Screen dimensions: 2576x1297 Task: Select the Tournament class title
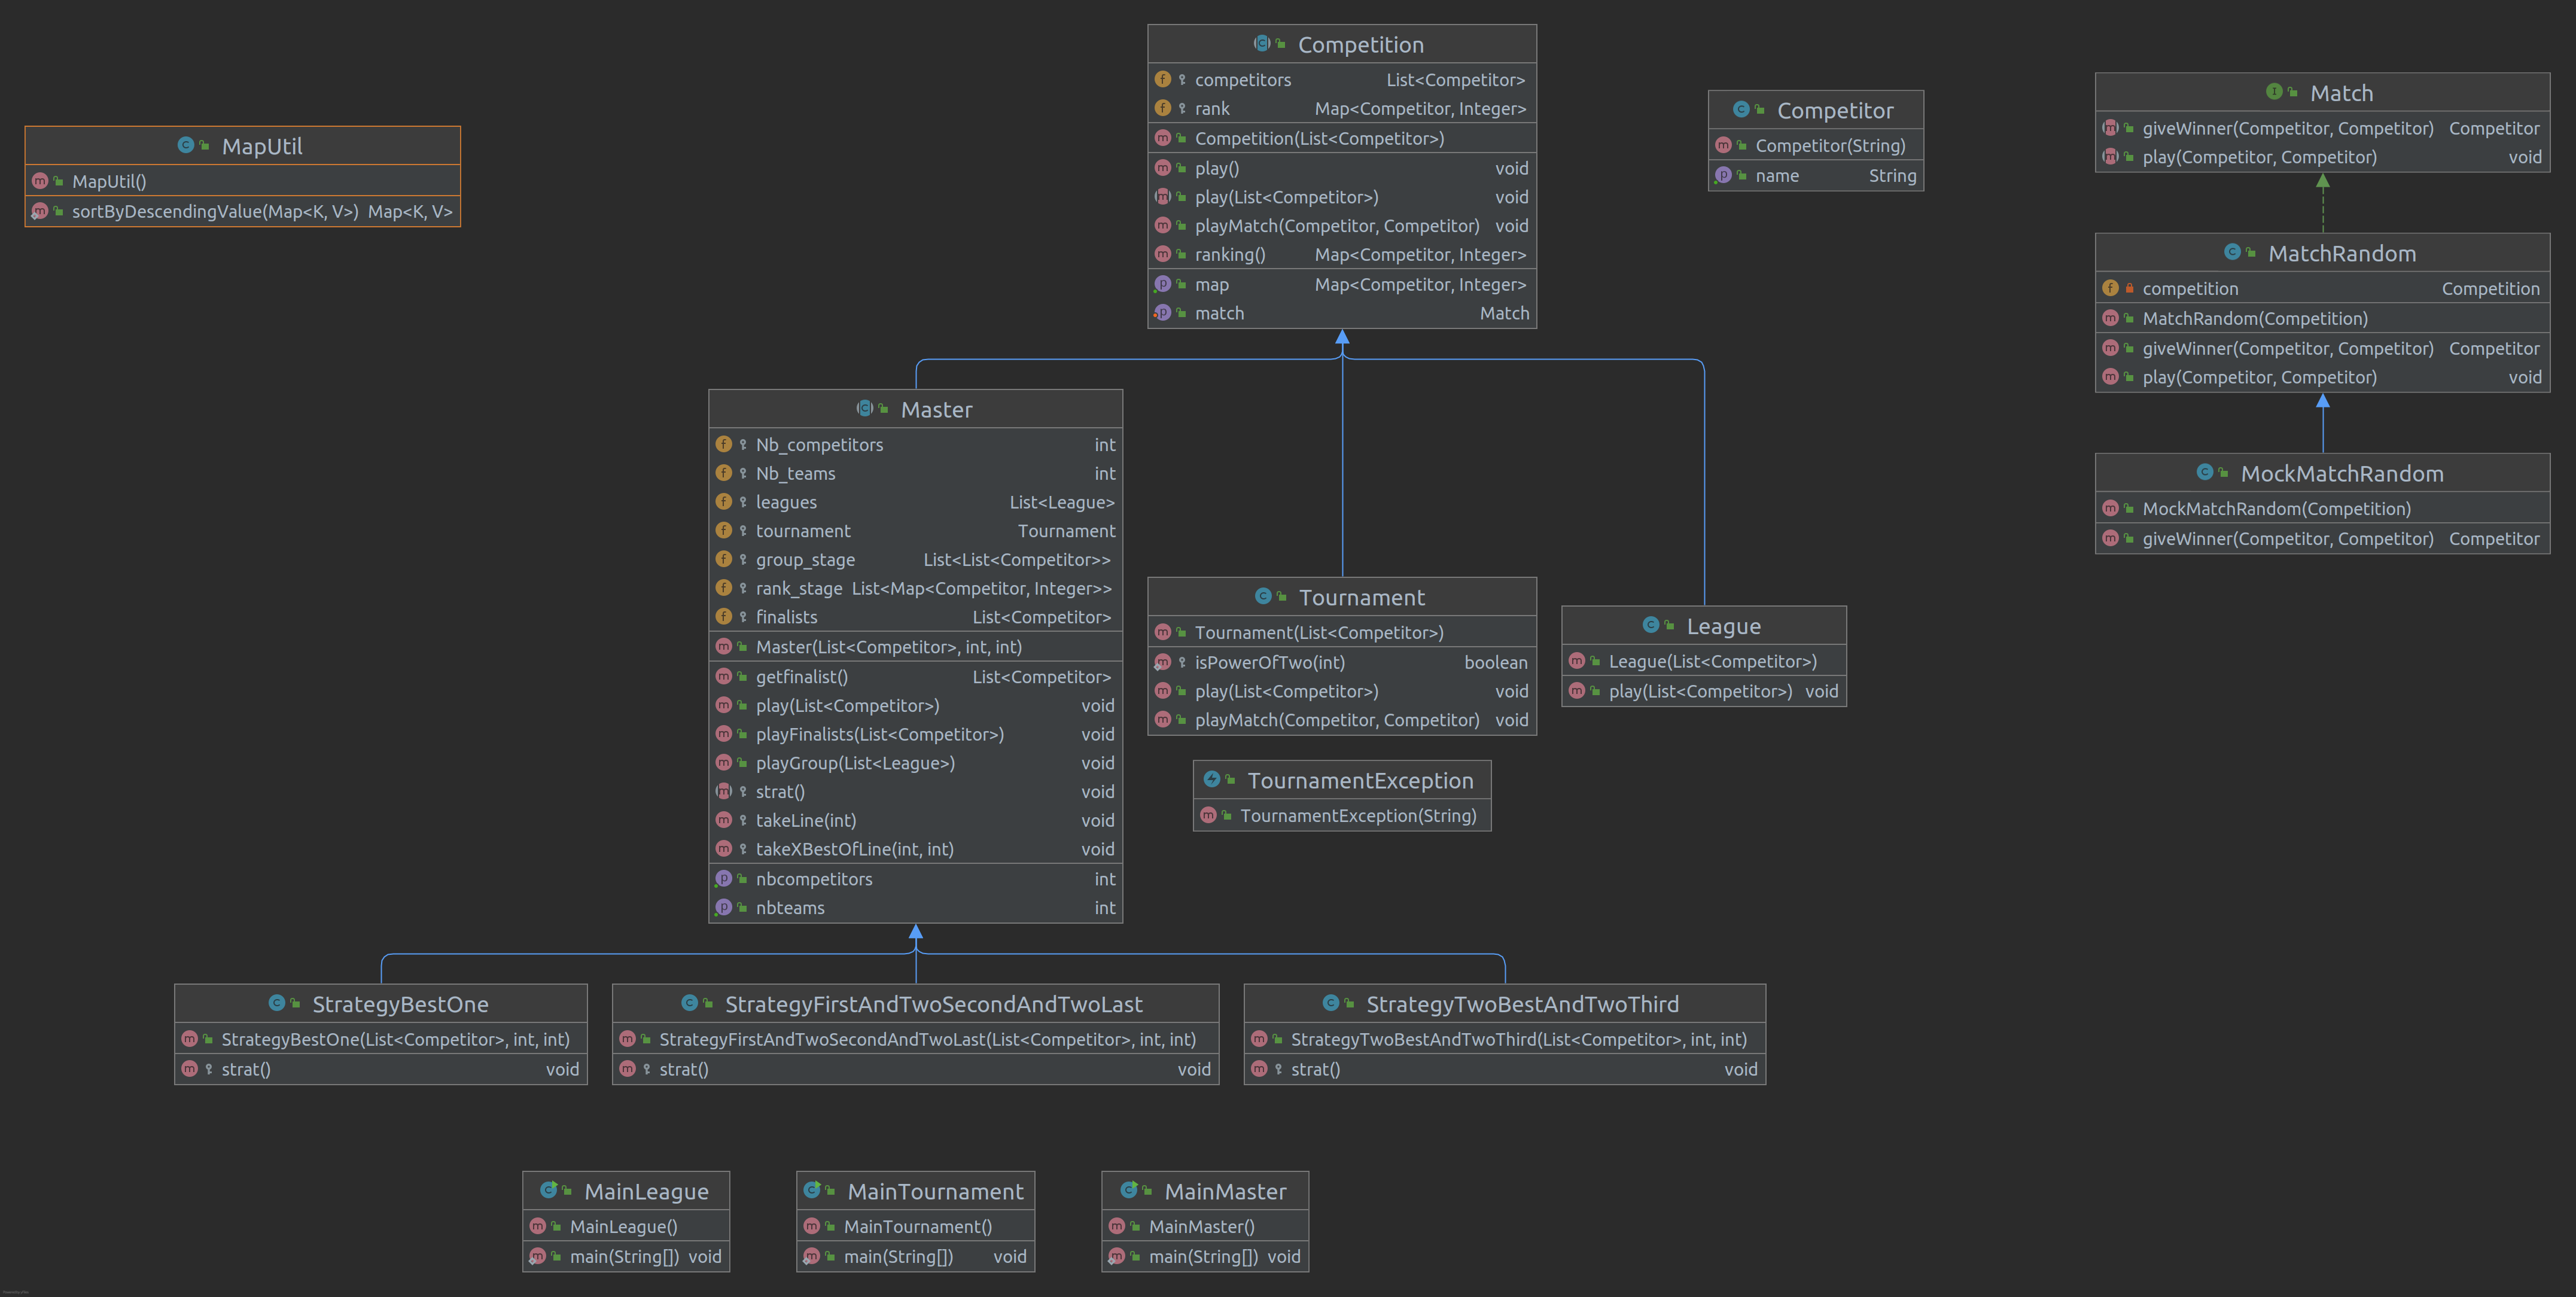1362,598
